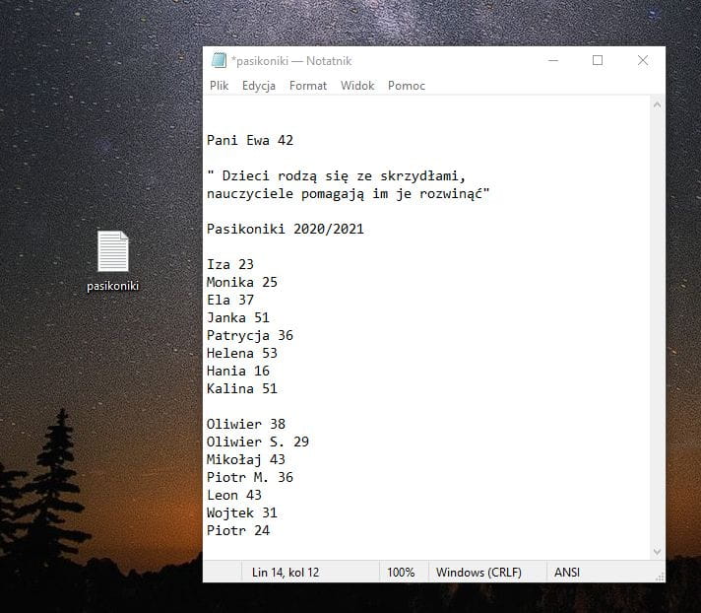Click the Lin 14, kol 12 position indicator
701x613 pixels.
click(286, 573)
